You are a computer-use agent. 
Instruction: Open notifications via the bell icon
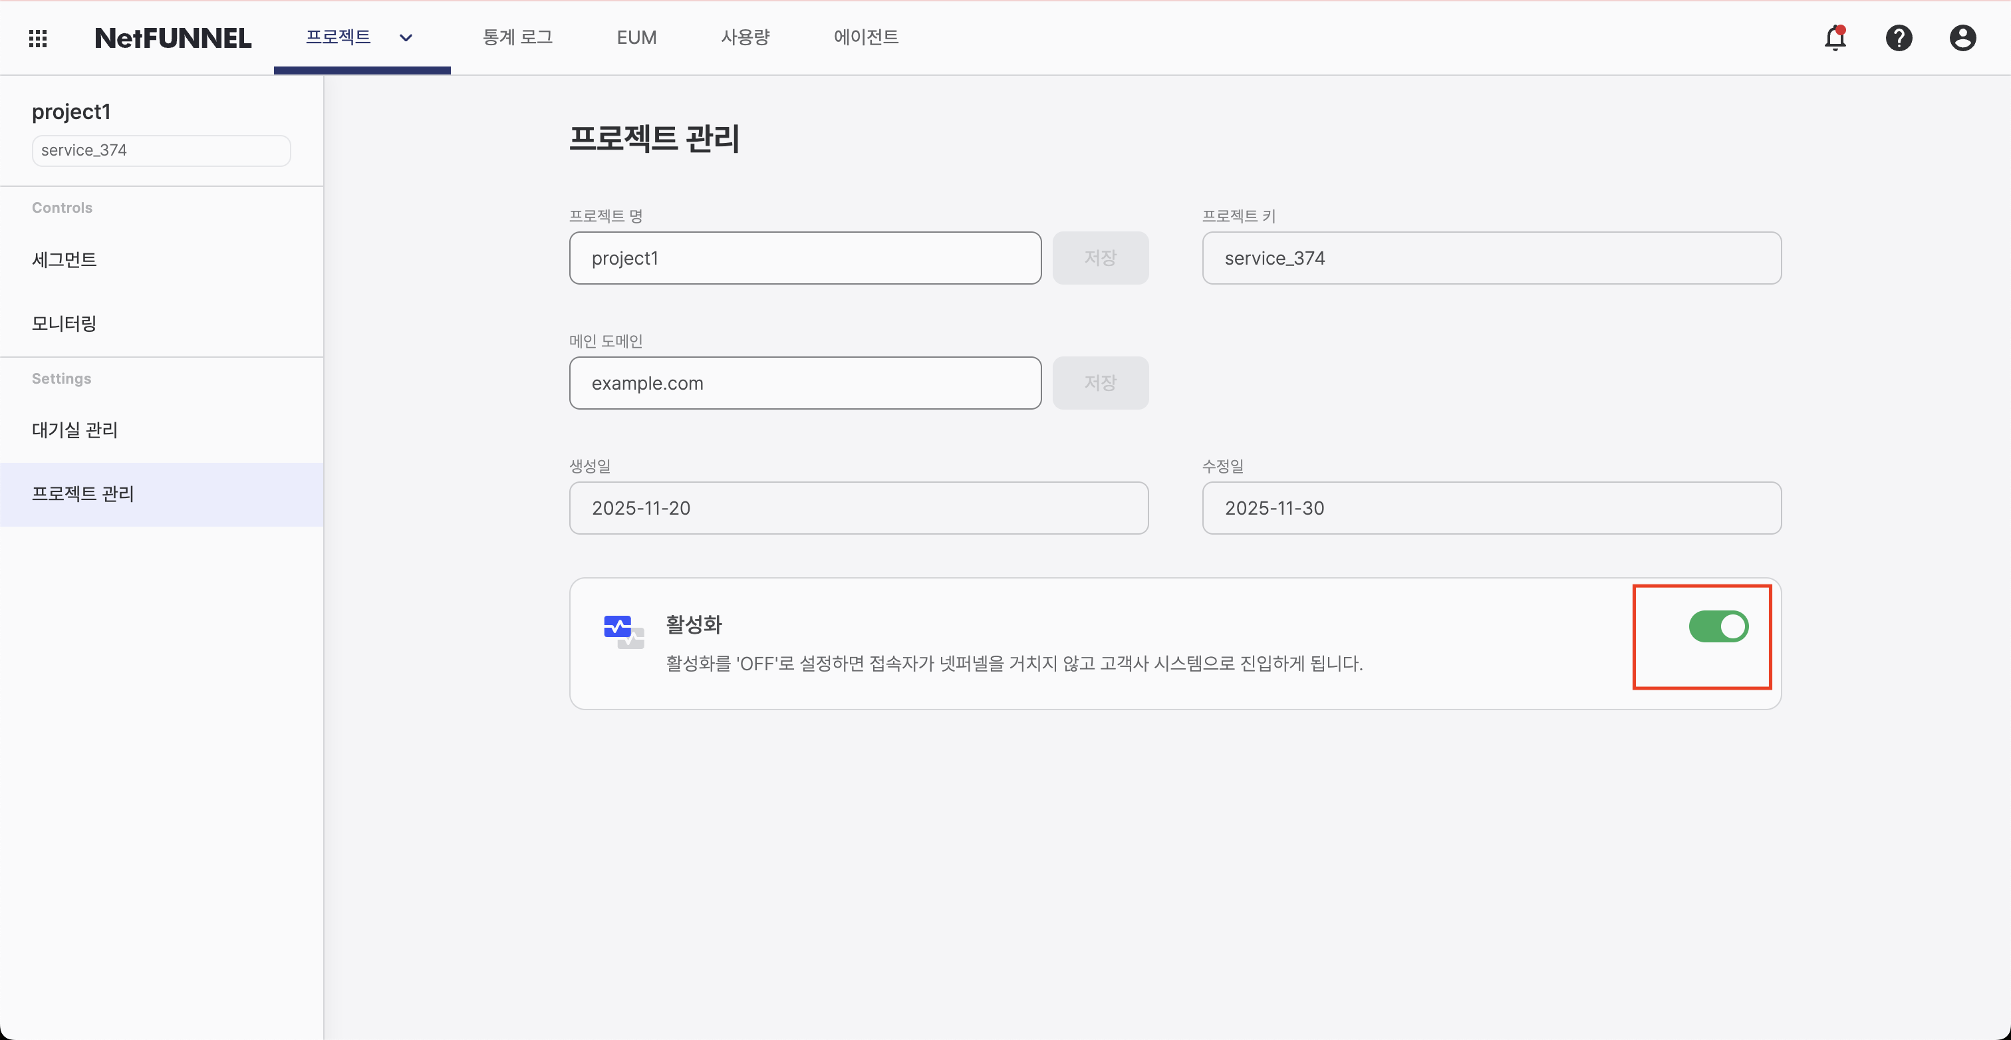coord(1835,37)
